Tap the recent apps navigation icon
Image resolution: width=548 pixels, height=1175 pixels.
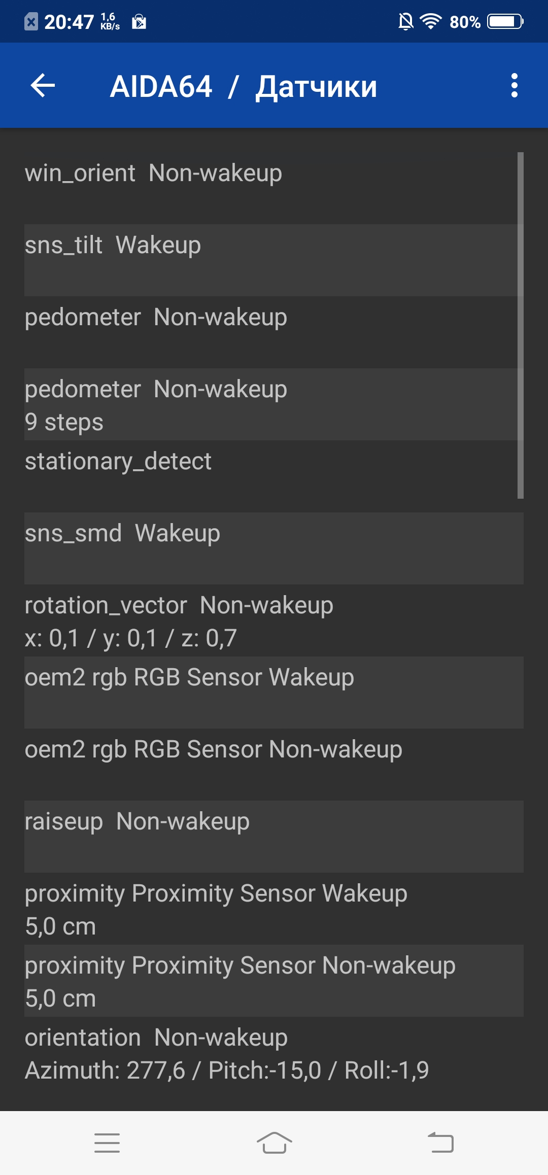[107, 1143]
